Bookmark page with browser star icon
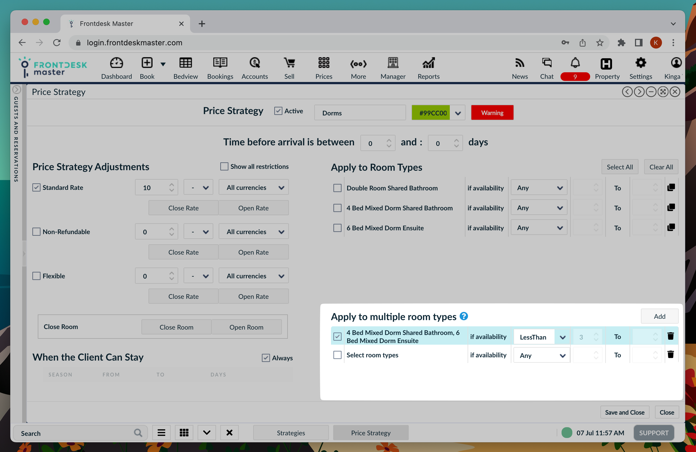Viewport: 696px width, 452px height. point(600,43)
